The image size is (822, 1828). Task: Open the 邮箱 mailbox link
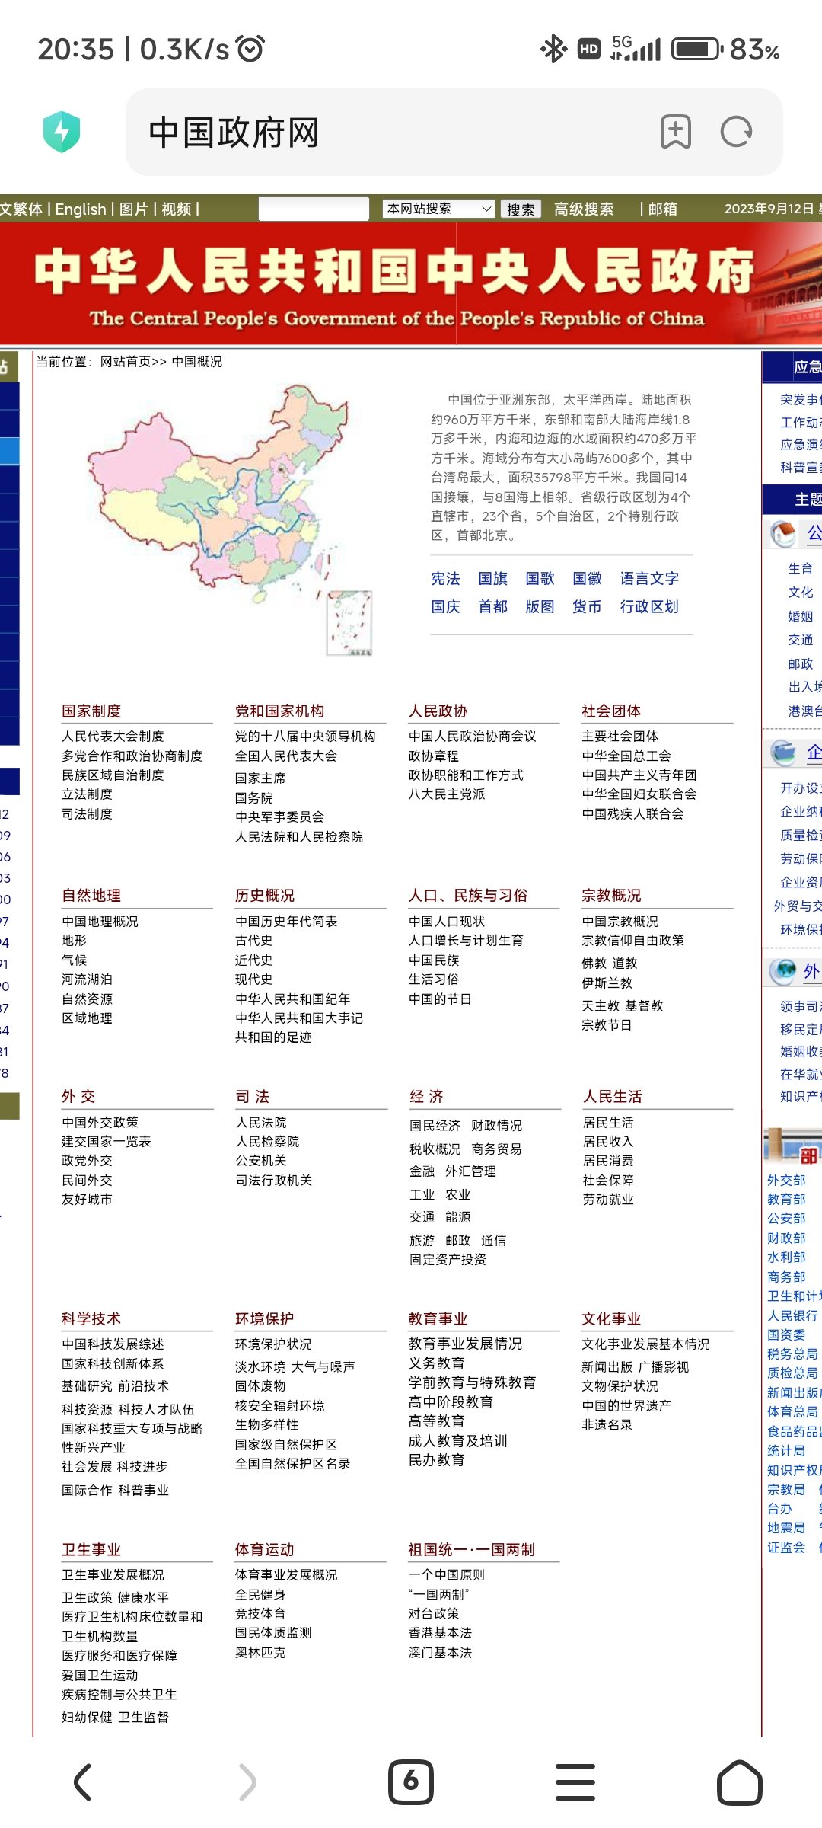[x=663, y=209]
